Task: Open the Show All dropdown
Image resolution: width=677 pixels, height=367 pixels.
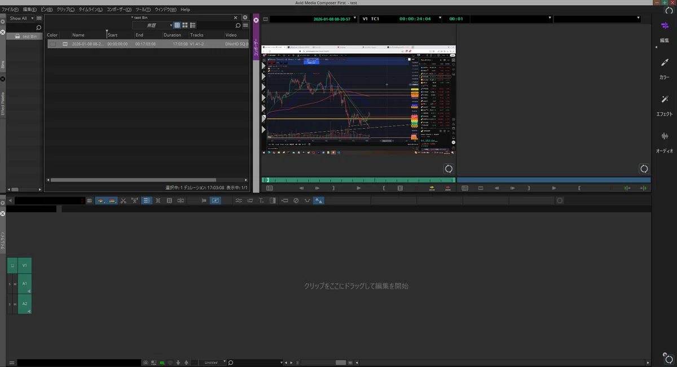Action: (21, 18)
